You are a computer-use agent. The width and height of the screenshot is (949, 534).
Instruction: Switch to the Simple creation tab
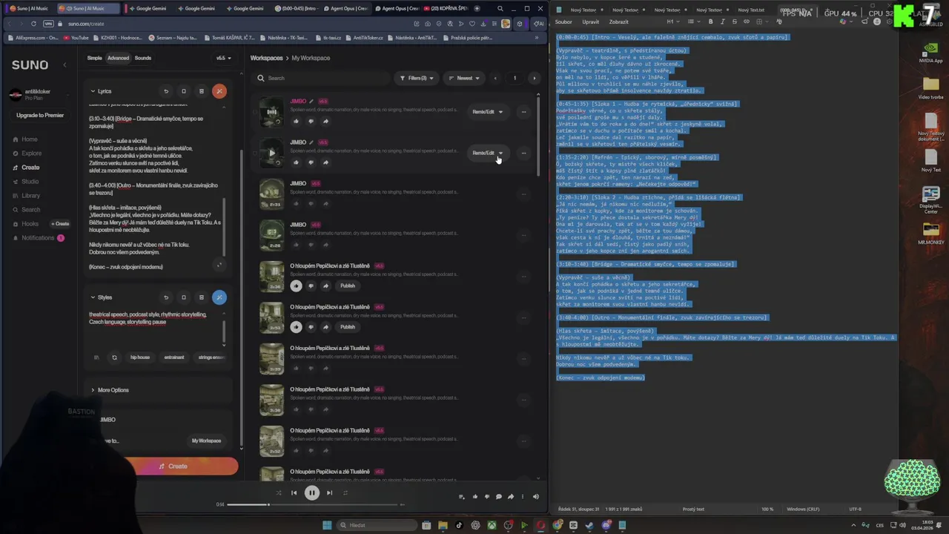95,58
